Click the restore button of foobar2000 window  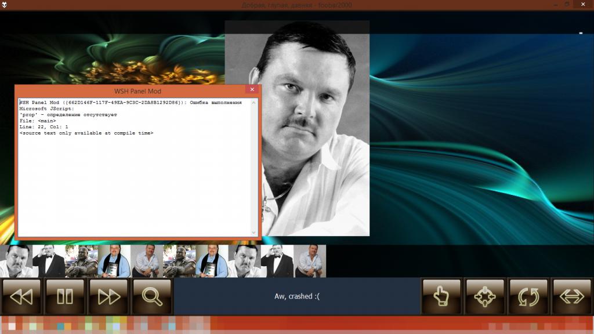coord(567,5)
